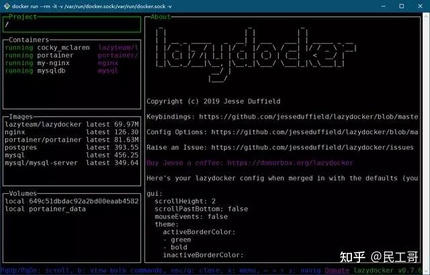Image resolution: width=430 pixels, height=275 pixels.
Task: Select the postgres image row
Action: [72, 148]
